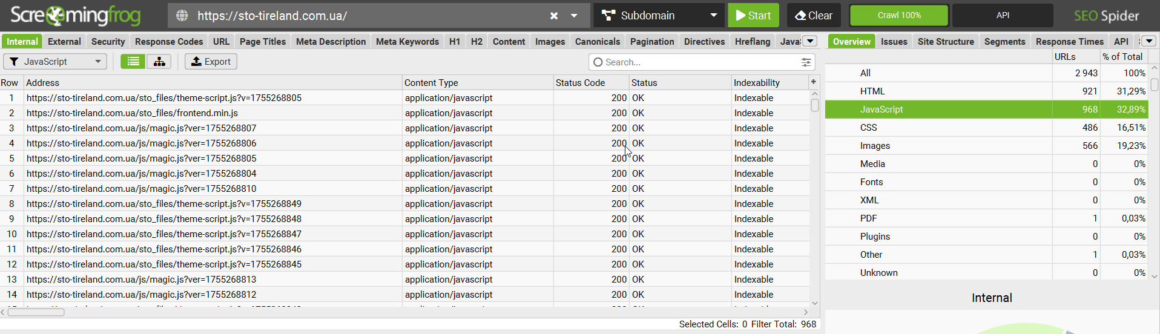Image resolution: width=1160 pixels, height=334 pixels.
Task: Select the CSS row in Overview
Action: point(986,128)
